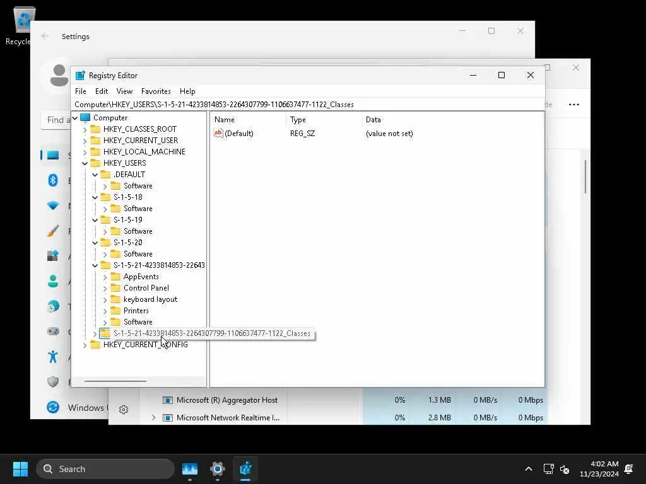Click the tree pane horizontal scrollbar
Viewport: 646px width, 484px height.
coord(115,381)
